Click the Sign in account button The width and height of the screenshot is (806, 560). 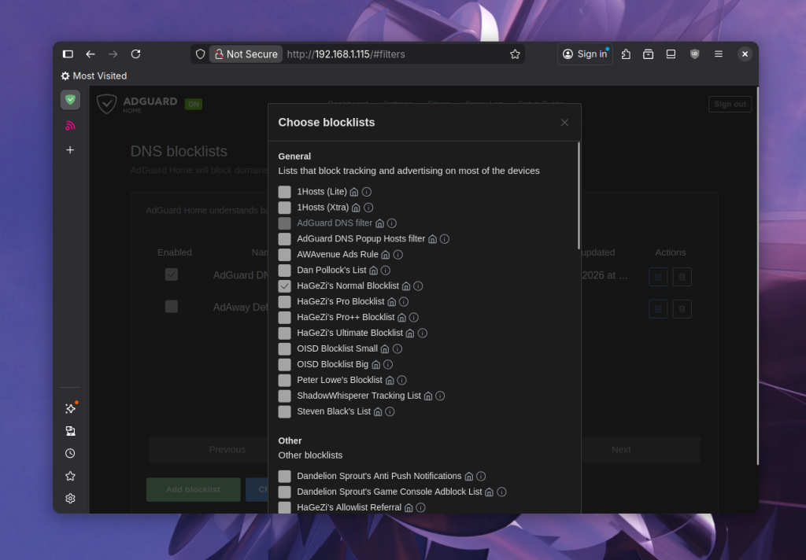pos(585,54)
